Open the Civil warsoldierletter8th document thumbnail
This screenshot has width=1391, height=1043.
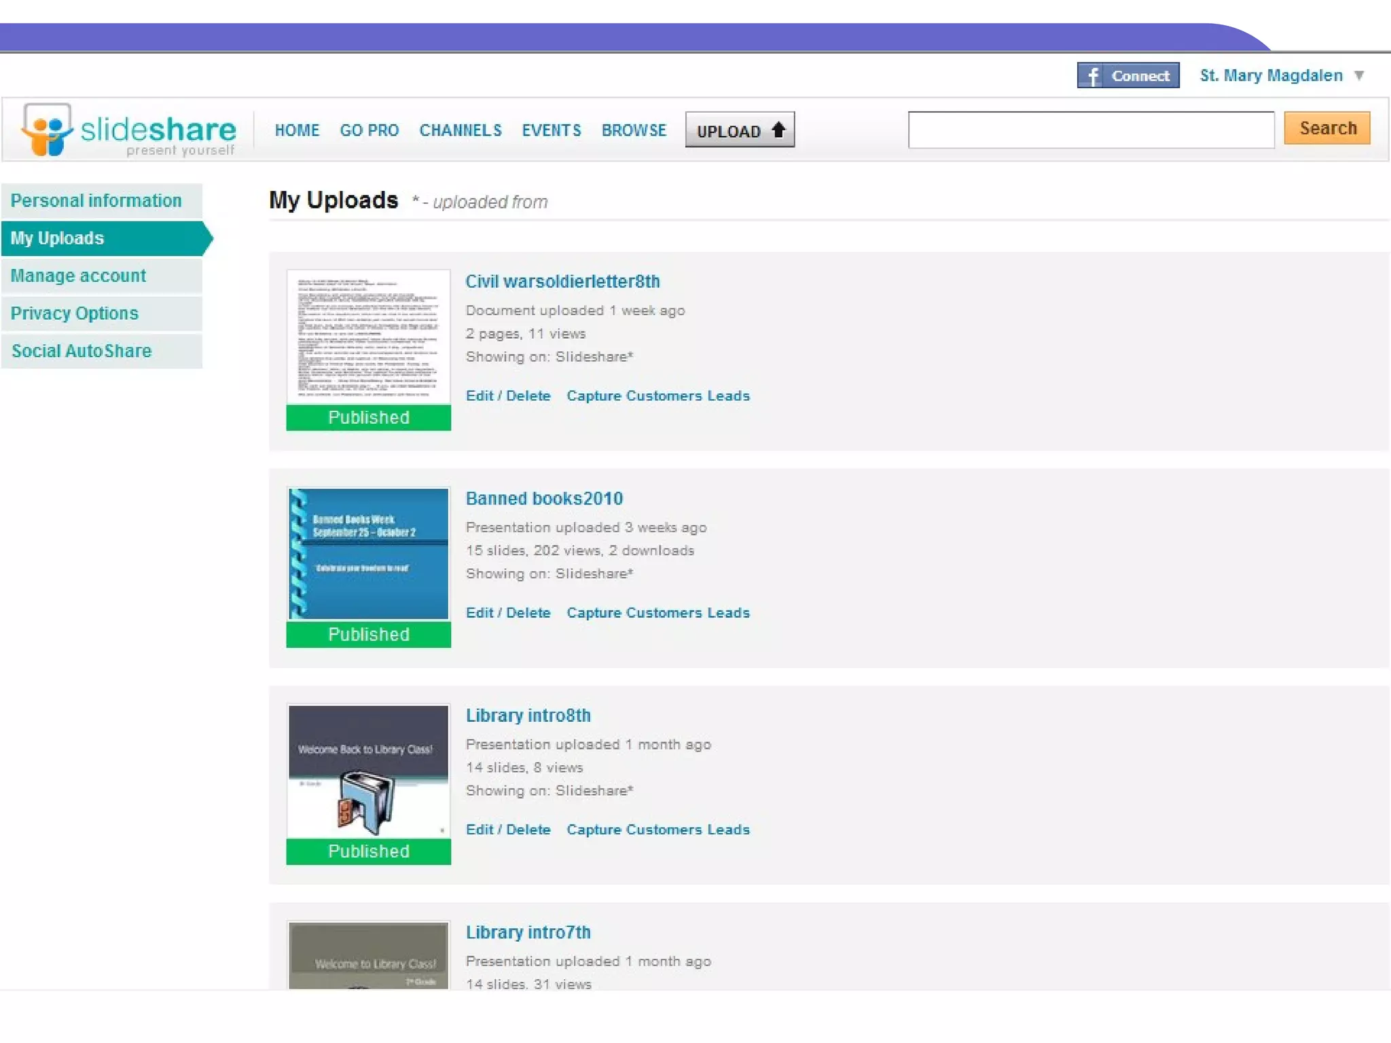click(368, 337)
